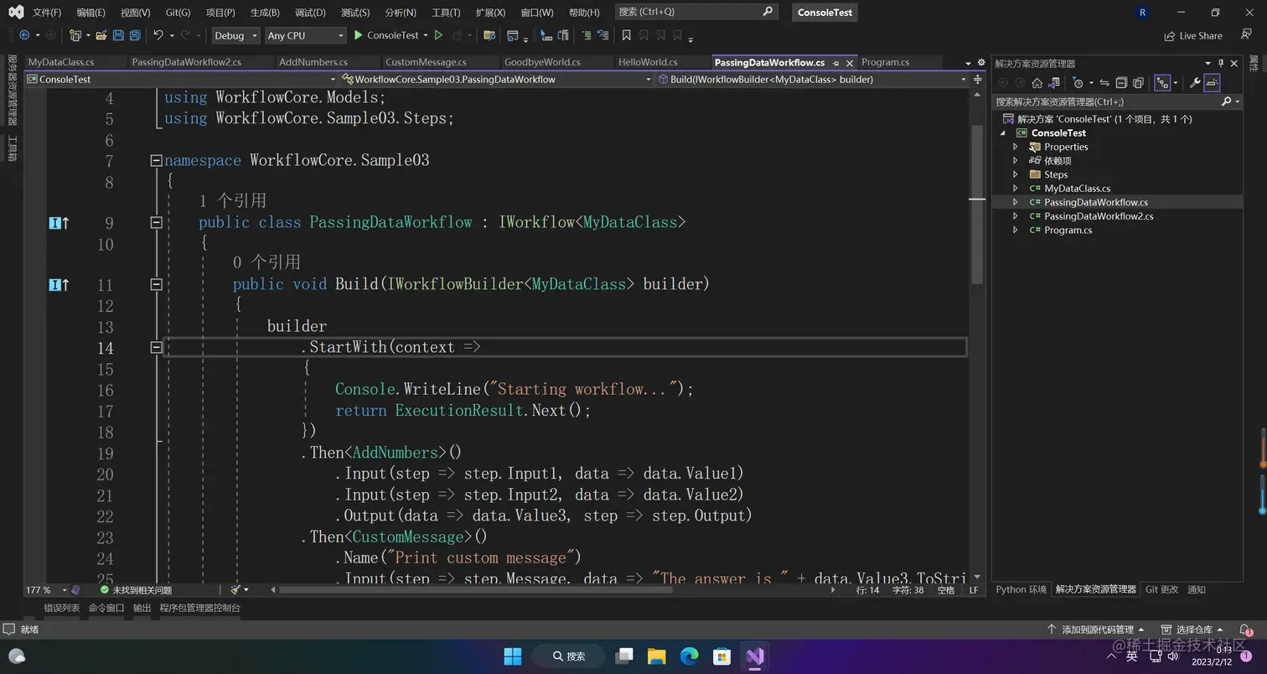Click the Visual Studio logo icon
1267x674 pixels.
[x=16, y=12]
